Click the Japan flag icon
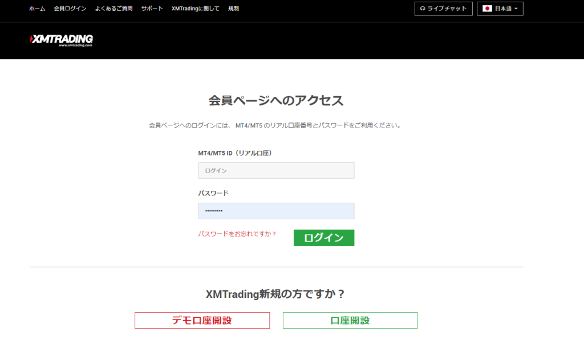This screenshot has height=352, width=584. [x=487, y=9]
